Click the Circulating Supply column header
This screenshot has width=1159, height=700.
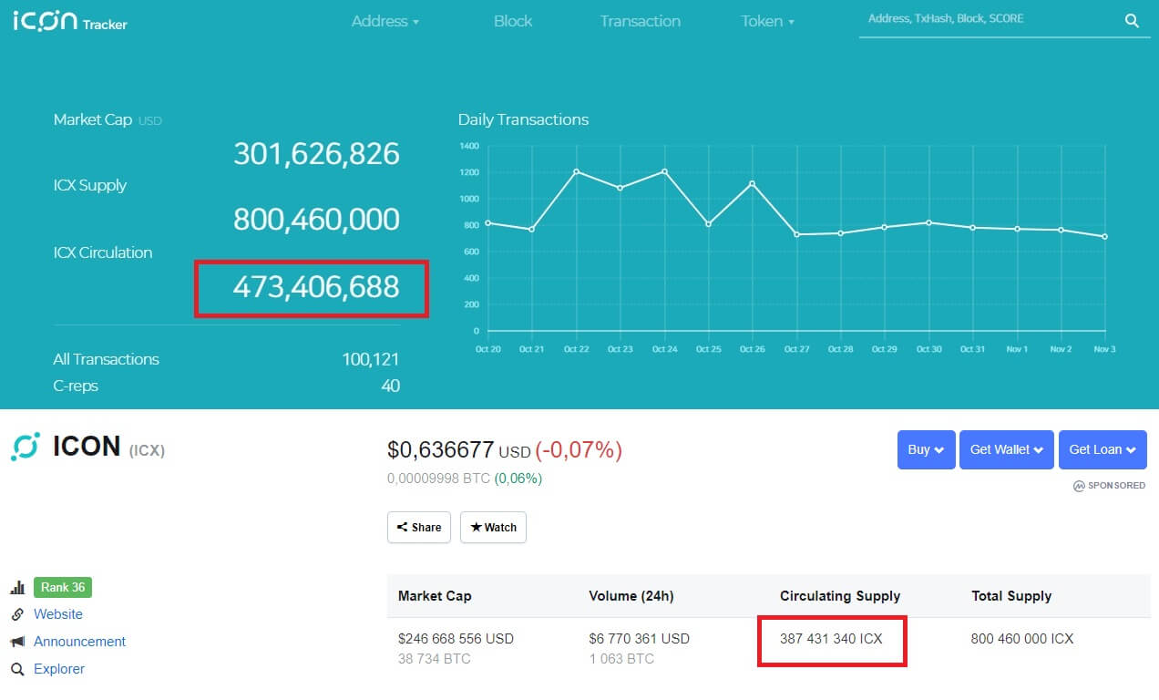tap(840, 596)
